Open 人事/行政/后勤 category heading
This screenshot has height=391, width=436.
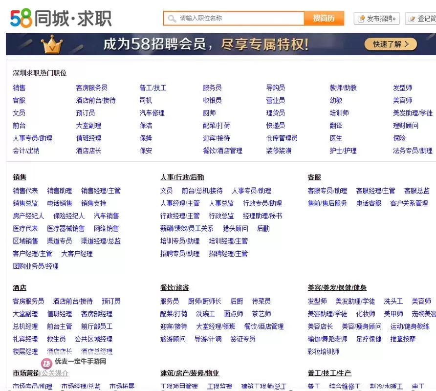point(182,177)
